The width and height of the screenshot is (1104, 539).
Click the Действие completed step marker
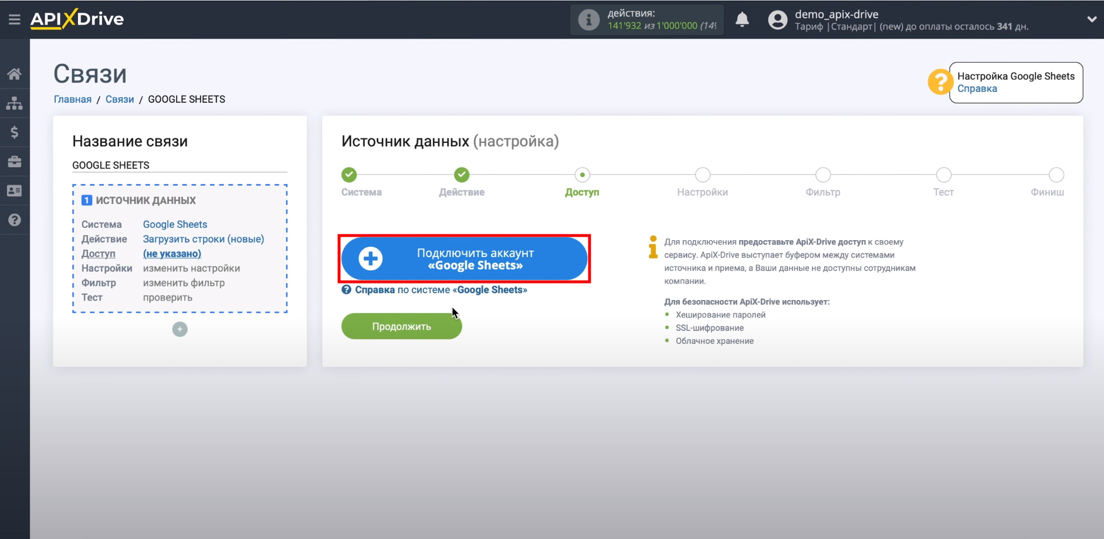(x=462, y=175)
